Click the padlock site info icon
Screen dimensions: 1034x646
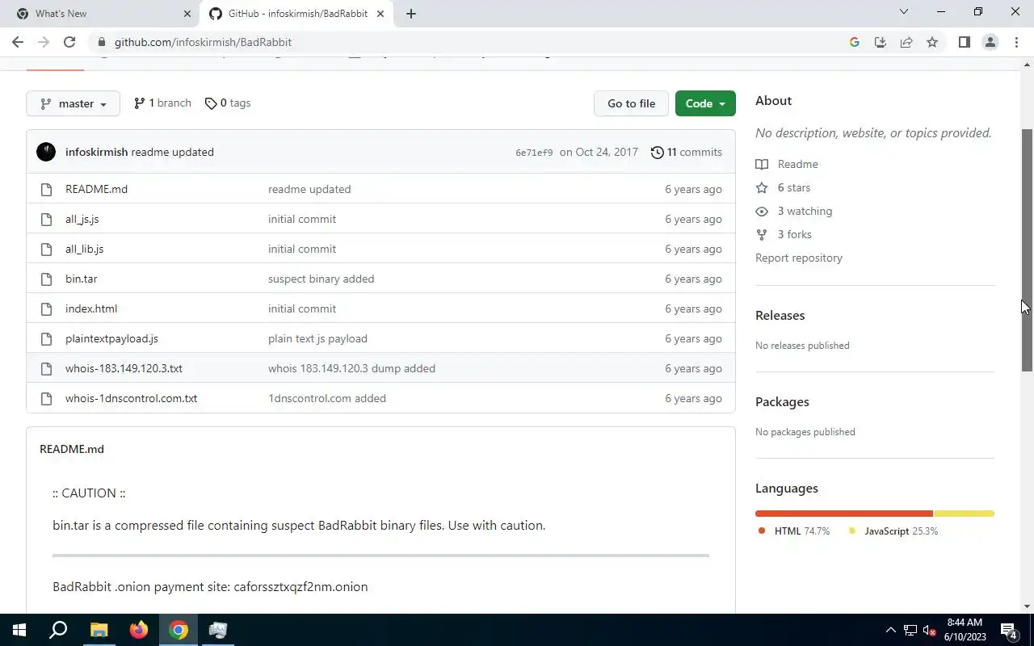pyautogui.click(x=101, y=42)
